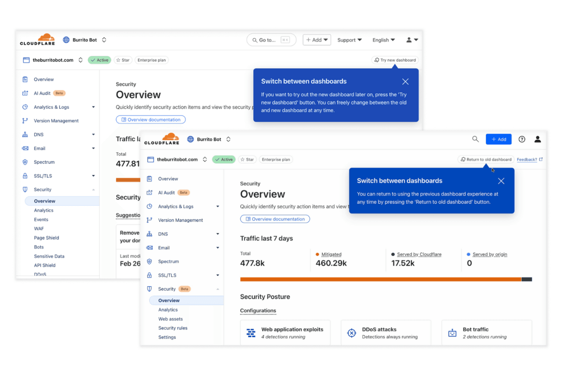Click the SSL/TLS lock icon in the new sidebar
This screenshot has height=375, width=562.
[150, 275]
